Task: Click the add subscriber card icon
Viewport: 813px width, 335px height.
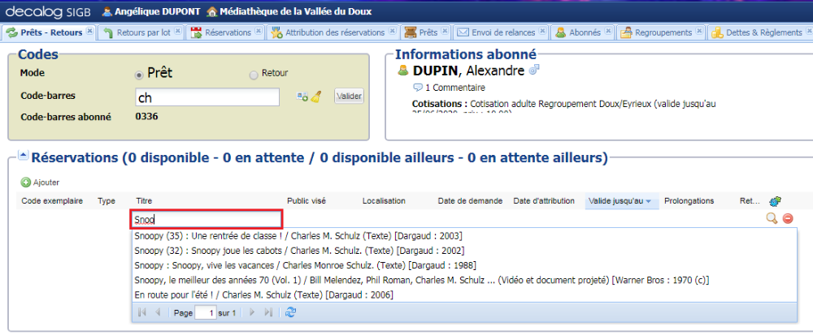Action: [x=302, y=97]
